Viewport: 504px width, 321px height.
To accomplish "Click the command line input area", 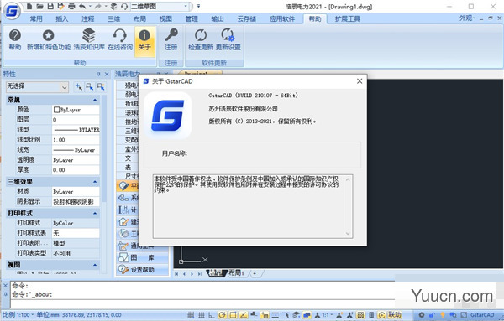I will click(x=202, y=303).
